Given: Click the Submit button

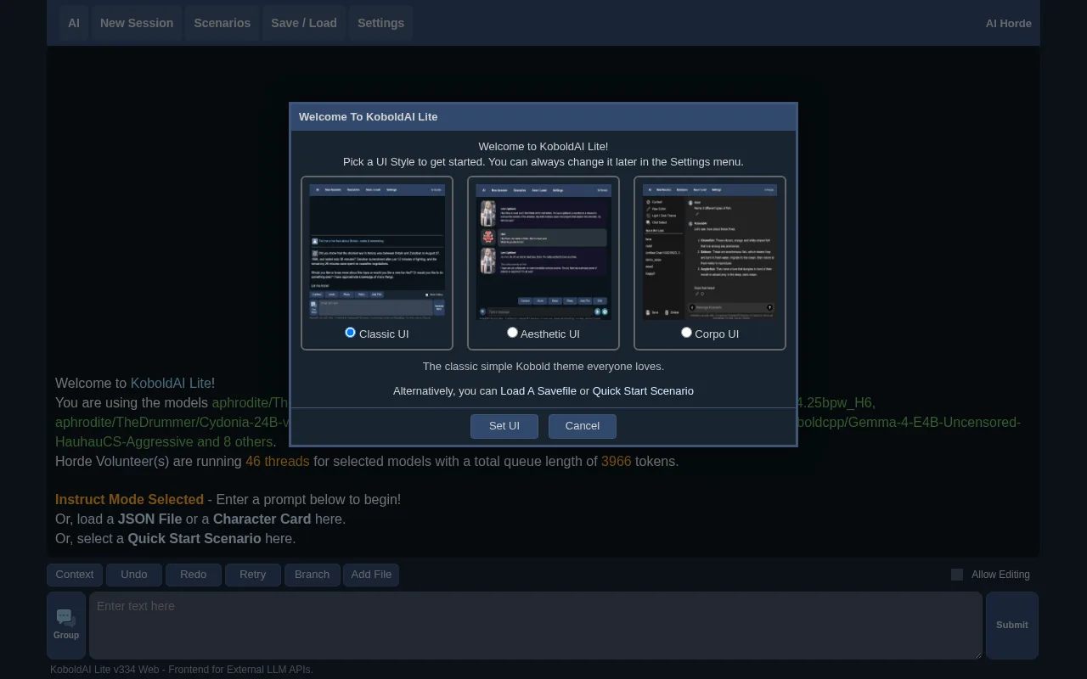Looking at the screenshot, I should [x=1012, y=626].
